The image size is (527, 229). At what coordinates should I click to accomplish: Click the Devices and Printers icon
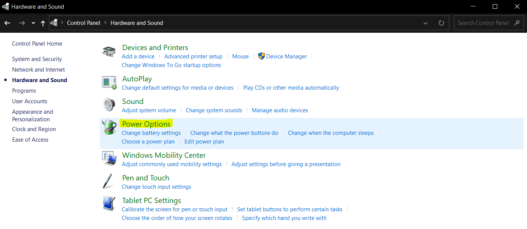pos(109,52)
